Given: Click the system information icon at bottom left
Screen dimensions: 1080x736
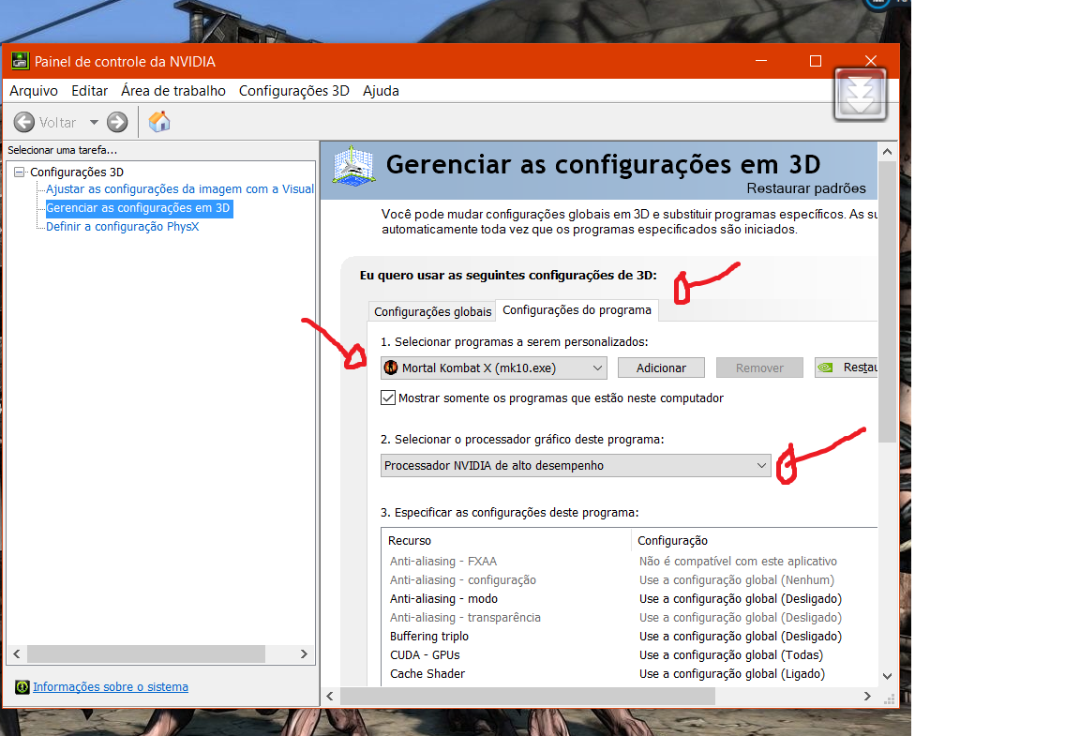Looking at the screenshot, I should pyautogui.click(x=22, y=687).
